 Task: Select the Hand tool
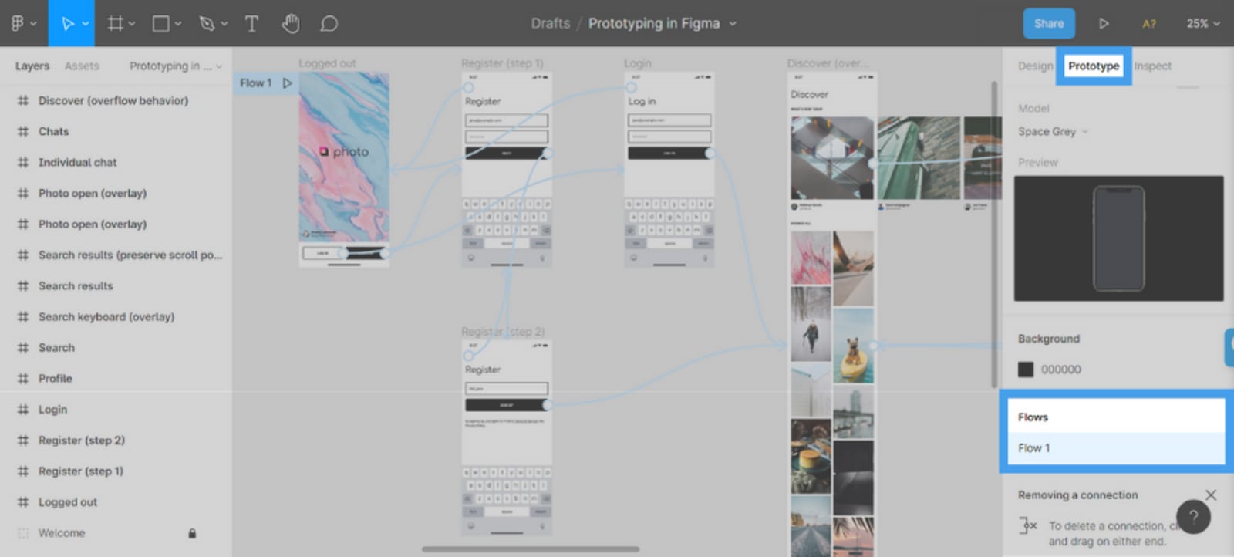[x=291, y=23]
